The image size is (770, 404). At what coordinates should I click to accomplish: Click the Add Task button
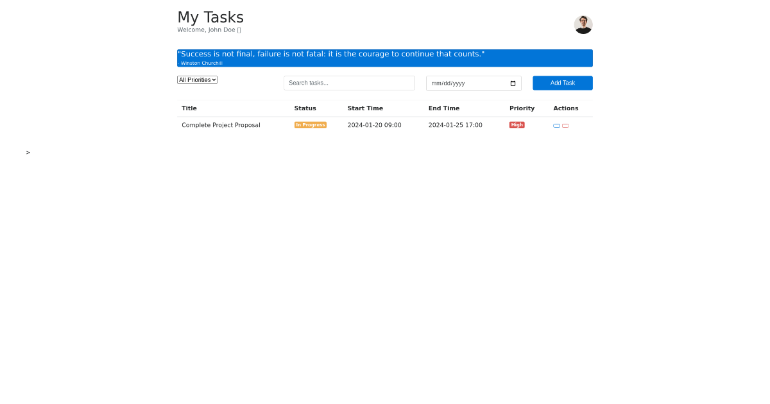(x=562, y=83)
